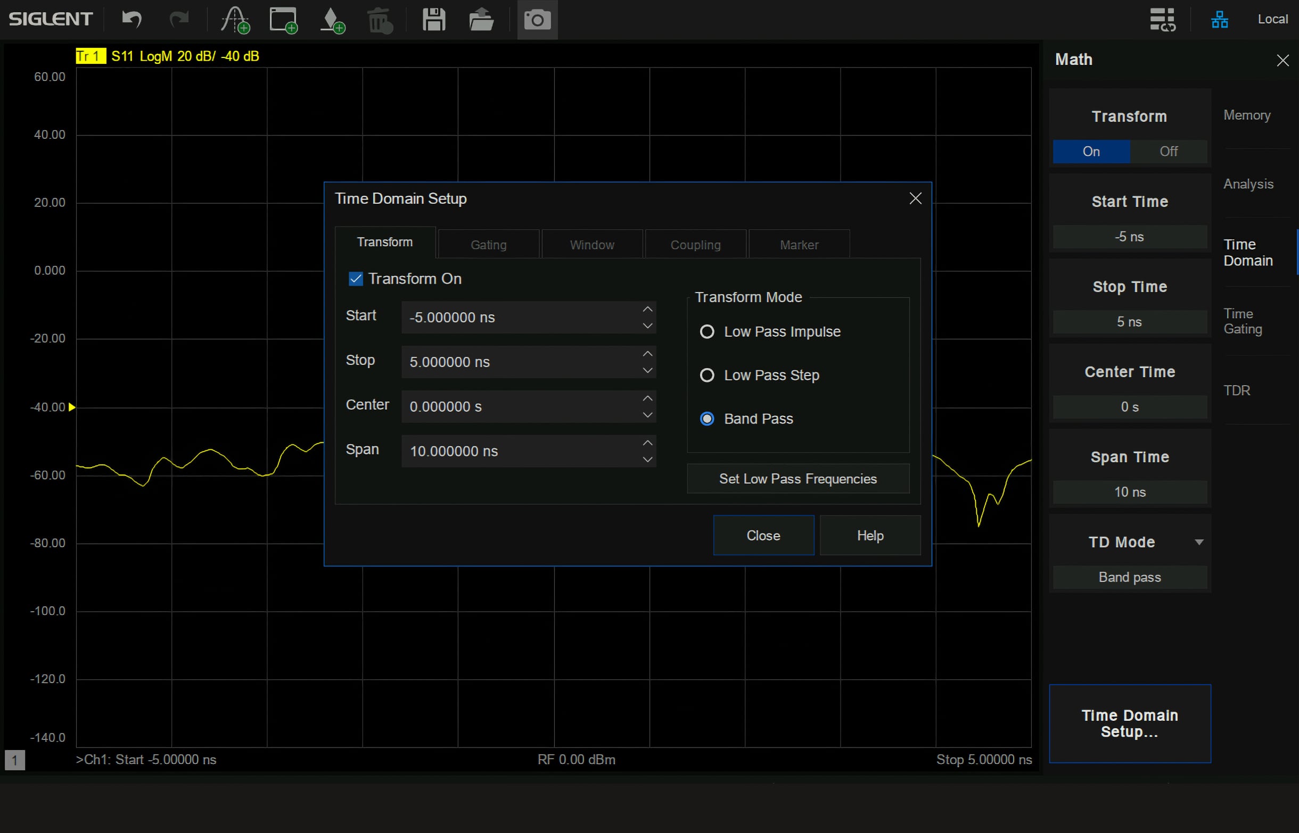Image resolution: width=1299 pixels, height=833 pixels.
Task: Open the Analysis submenu
Action: (1248, 184)
